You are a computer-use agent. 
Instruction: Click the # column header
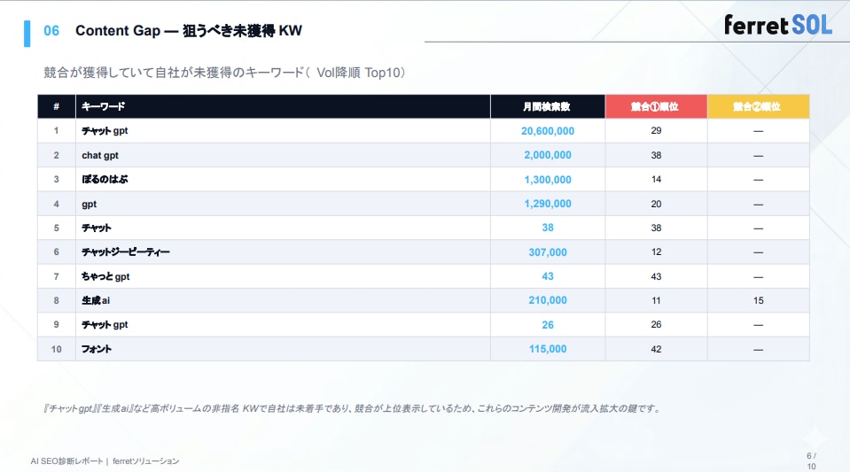[56, 106]
